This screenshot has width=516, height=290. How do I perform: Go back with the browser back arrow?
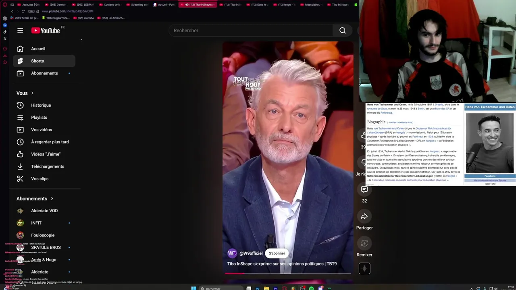click(12, 11)
